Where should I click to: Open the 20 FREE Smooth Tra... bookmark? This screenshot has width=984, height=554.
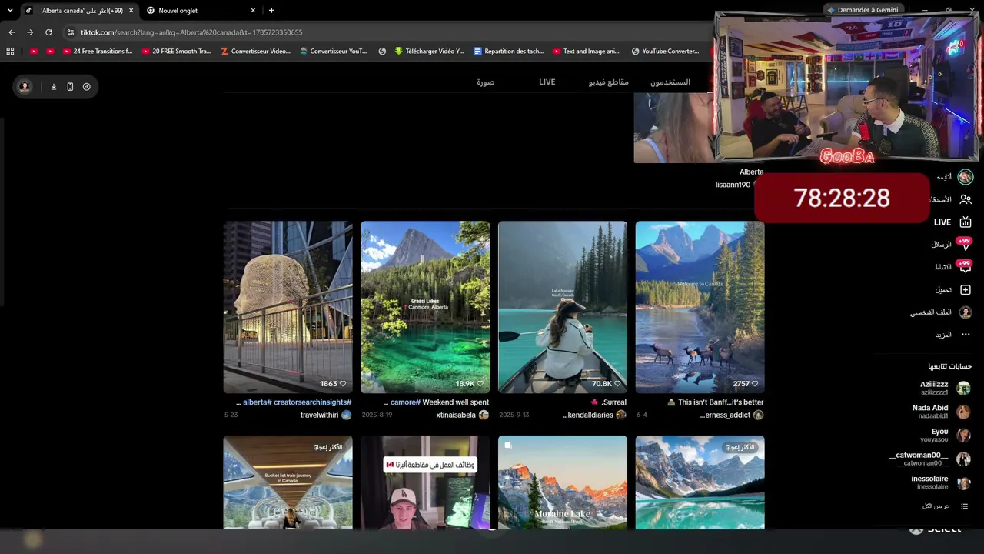coord(176,52)
